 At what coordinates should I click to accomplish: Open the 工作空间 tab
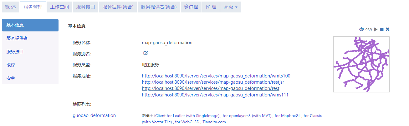[x=59, y=7]
